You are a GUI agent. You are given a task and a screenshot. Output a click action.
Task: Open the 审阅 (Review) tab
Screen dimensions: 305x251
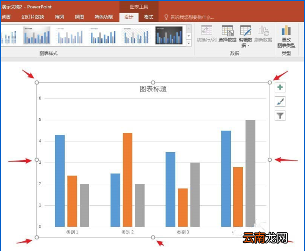click(x=59, y=17)
